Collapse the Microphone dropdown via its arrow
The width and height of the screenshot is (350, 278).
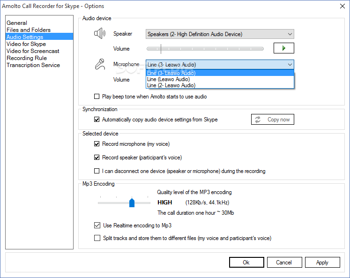pyautogui.click(x=290, y=65)
